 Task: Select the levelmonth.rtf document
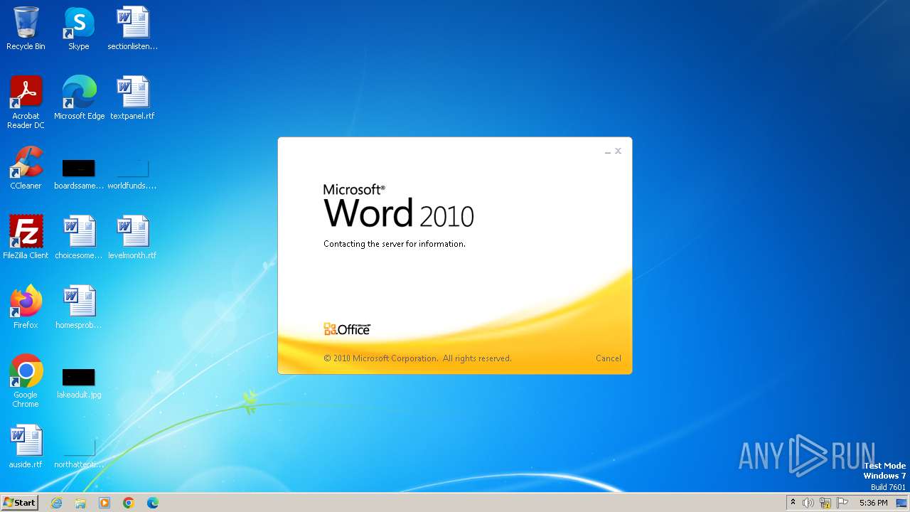(132, 238)
